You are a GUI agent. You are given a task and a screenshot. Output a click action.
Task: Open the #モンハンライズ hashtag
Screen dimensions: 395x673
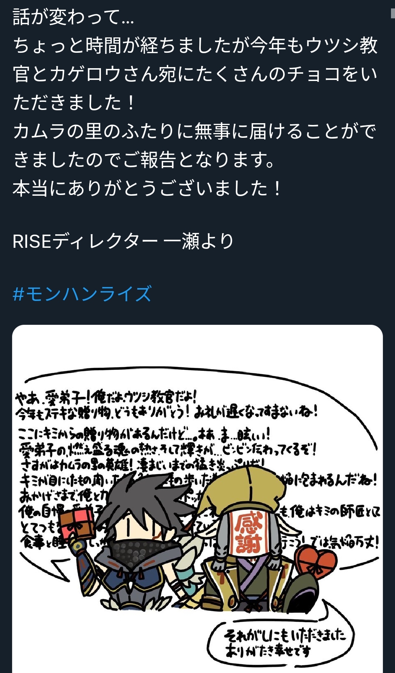(82, 294)
